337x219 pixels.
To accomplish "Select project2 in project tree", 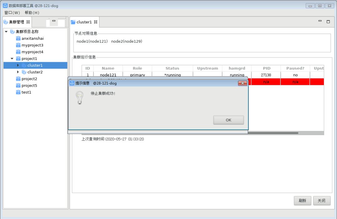I will 29,79.
